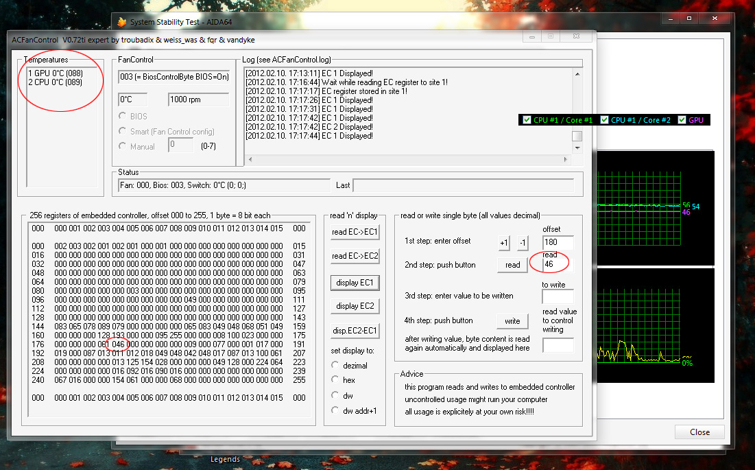Click the control-writing read-back field
755x470 pixels.
[x=558, y=345]
